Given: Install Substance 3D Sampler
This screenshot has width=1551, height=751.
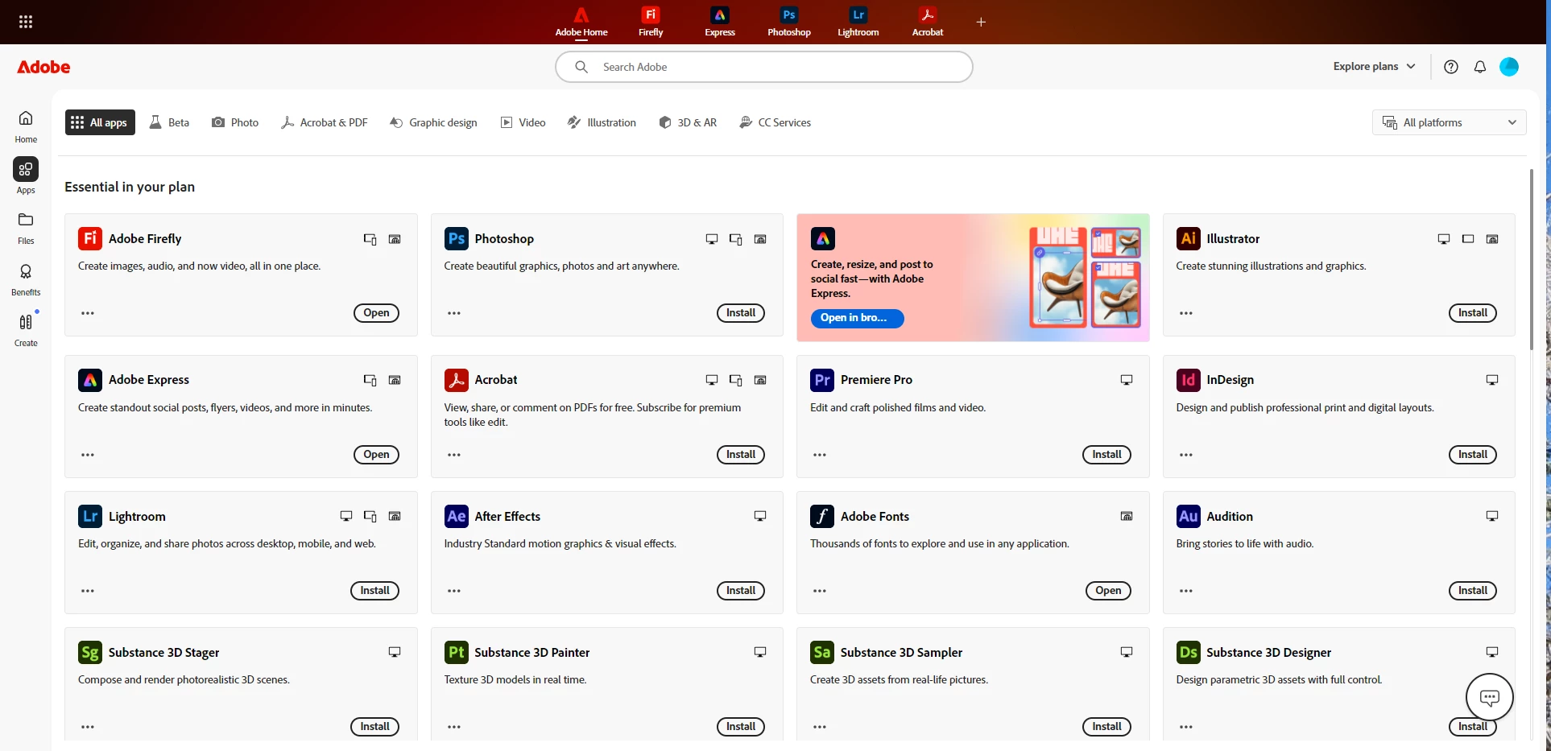Looking at the screenshot, I should (1106, 727).
